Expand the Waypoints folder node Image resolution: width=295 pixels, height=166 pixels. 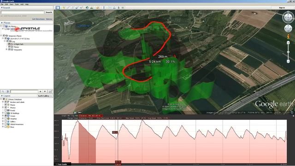(6, 49)
